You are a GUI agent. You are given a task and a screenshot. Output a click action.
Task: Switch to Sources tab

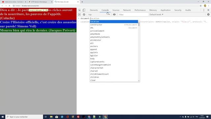click(116, 10)
